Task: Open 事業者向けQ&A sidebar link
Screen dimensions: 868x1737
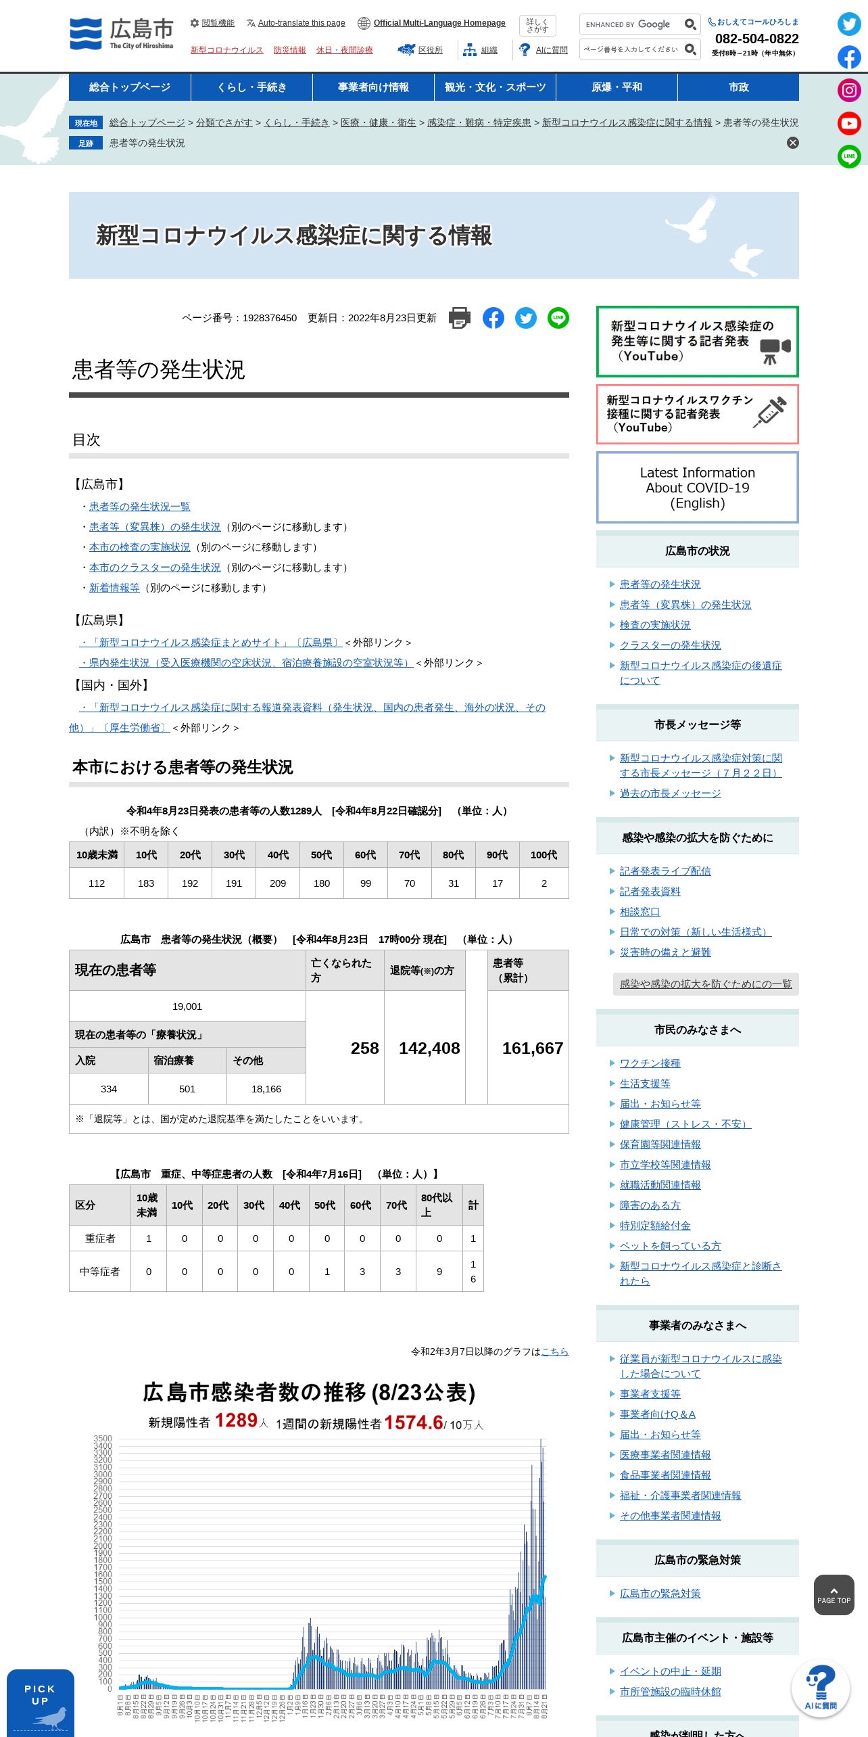Action: (x=657, y=1414)
